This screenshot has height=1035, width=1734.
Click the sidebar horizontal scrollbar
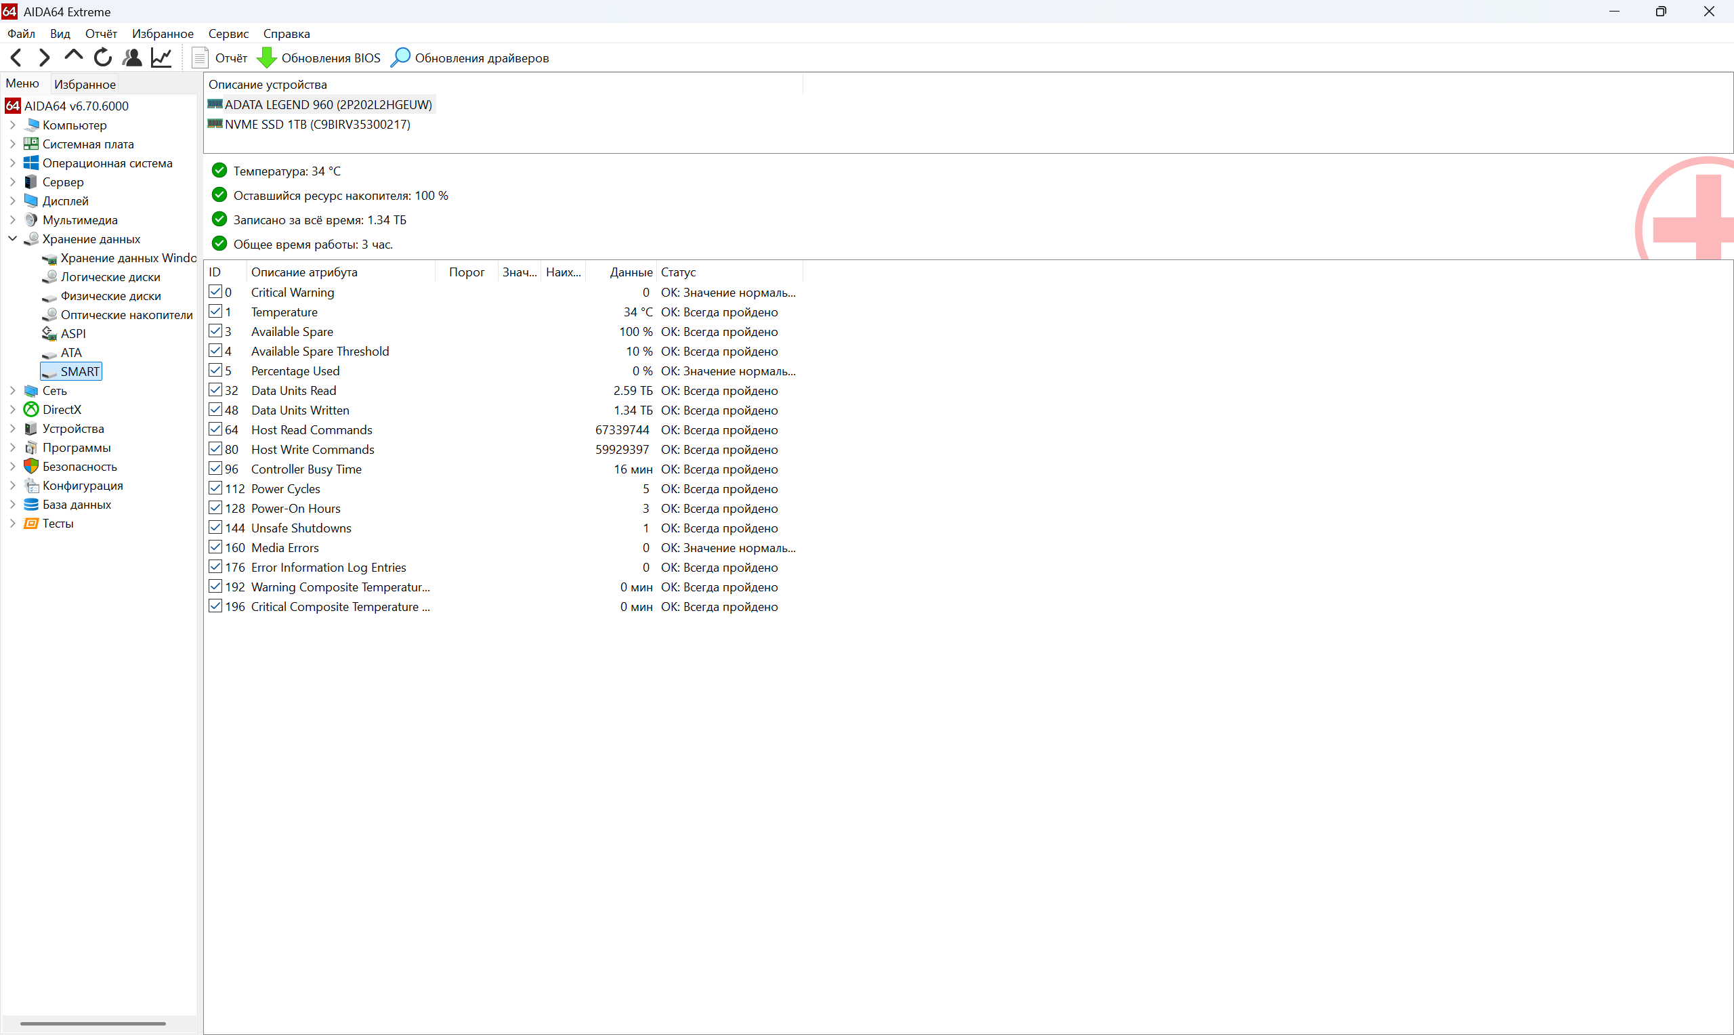(93, 1024)
